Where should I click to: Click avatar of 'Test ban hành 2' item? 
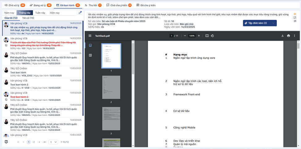click(x=6, y=82)
